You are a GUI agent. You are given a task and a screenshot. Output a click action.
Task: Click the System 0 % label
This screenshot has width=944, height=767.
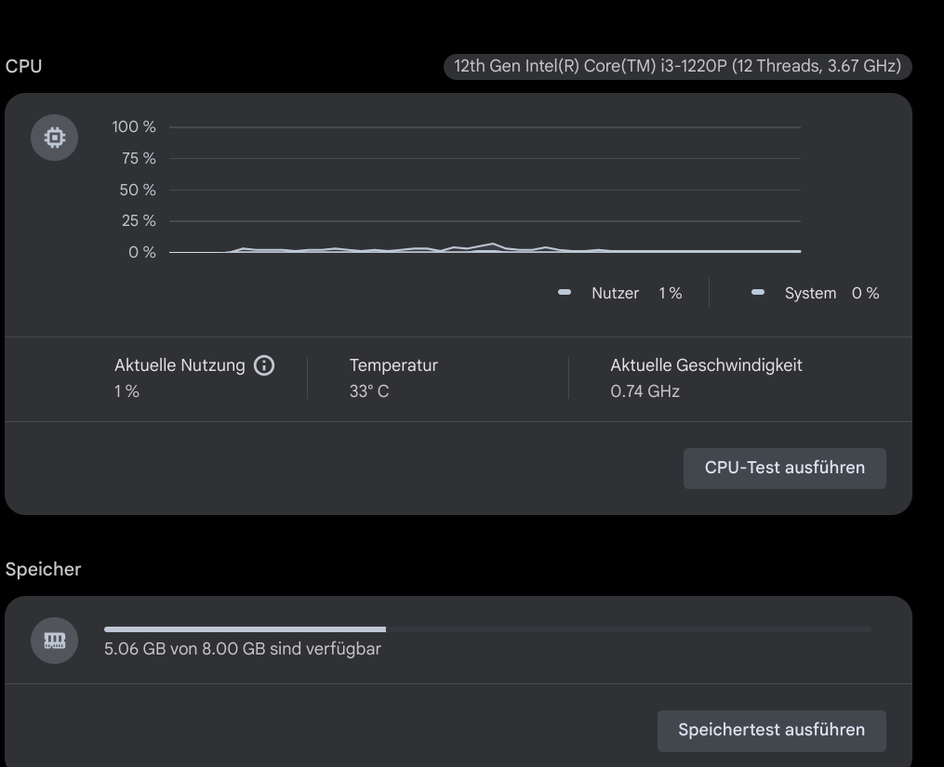click(831, 293)
